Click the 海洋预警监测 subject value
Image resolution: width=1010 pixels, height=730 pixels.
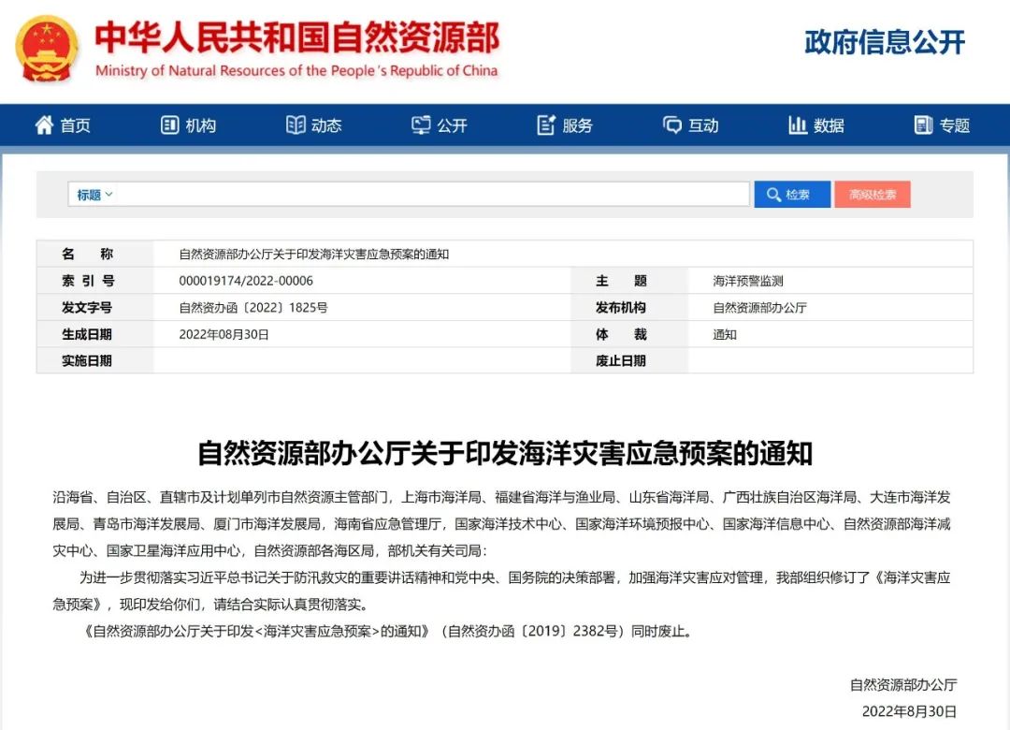tap(748, 281)
